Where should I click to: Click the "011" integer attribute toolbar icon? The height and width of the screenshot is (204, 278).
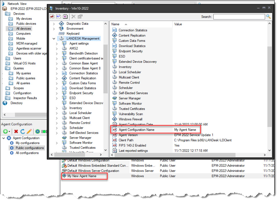(x=59, y=17)
